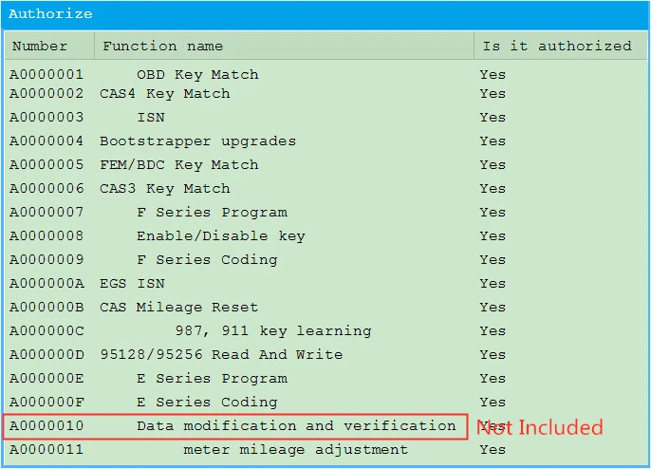This screenshot has width=651, height=469.
Task: Click the Enable/Disable key function name
Action: point(221,236)
